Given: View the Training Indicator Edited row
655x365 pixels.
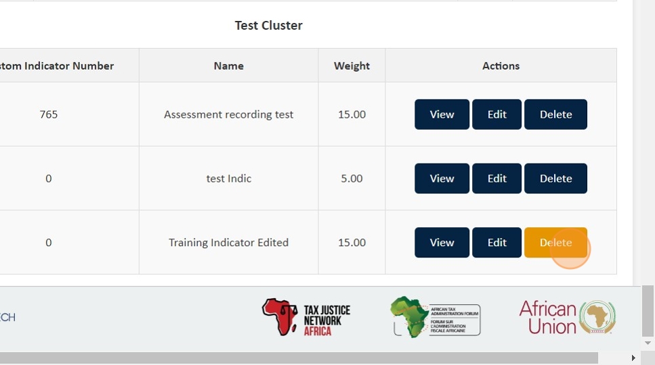Looking at the screenshot, I should coord(442,243).
